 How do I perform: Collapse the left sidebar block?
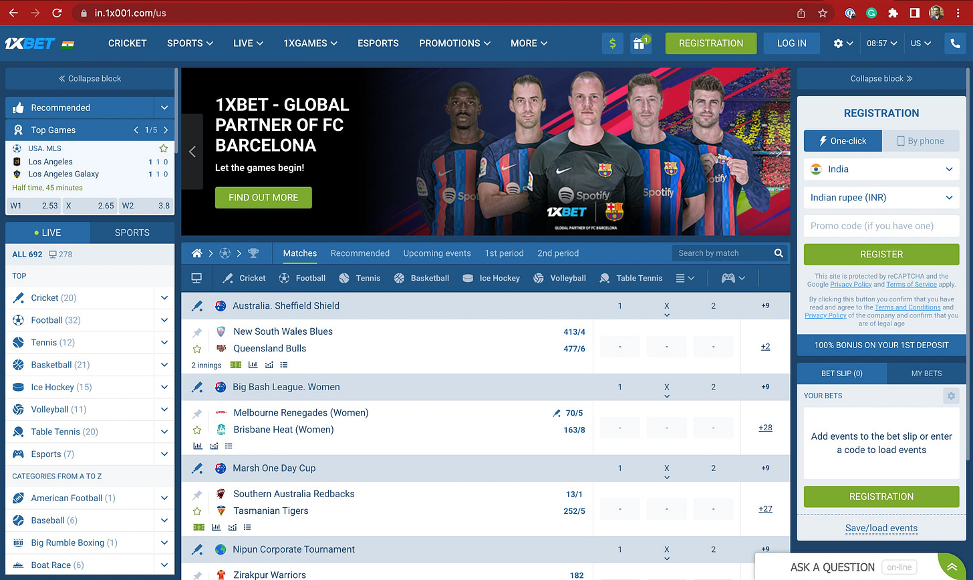pyautogui.click(x=90, y=79)
